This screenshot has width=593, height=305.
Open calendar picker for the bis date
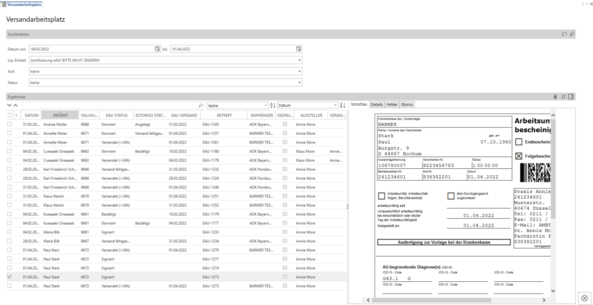click(298, 49)
